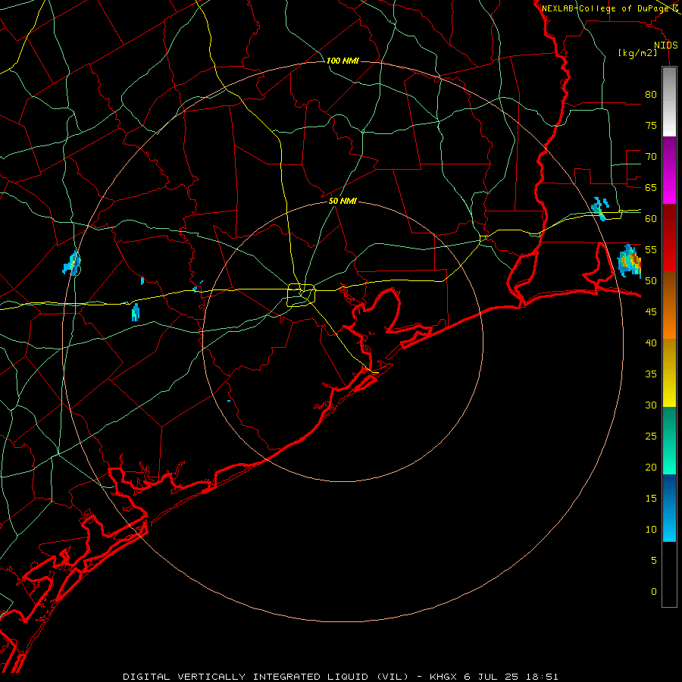The image size is (682, 682).
Task: Click the scale value 20
Action: 651,467
